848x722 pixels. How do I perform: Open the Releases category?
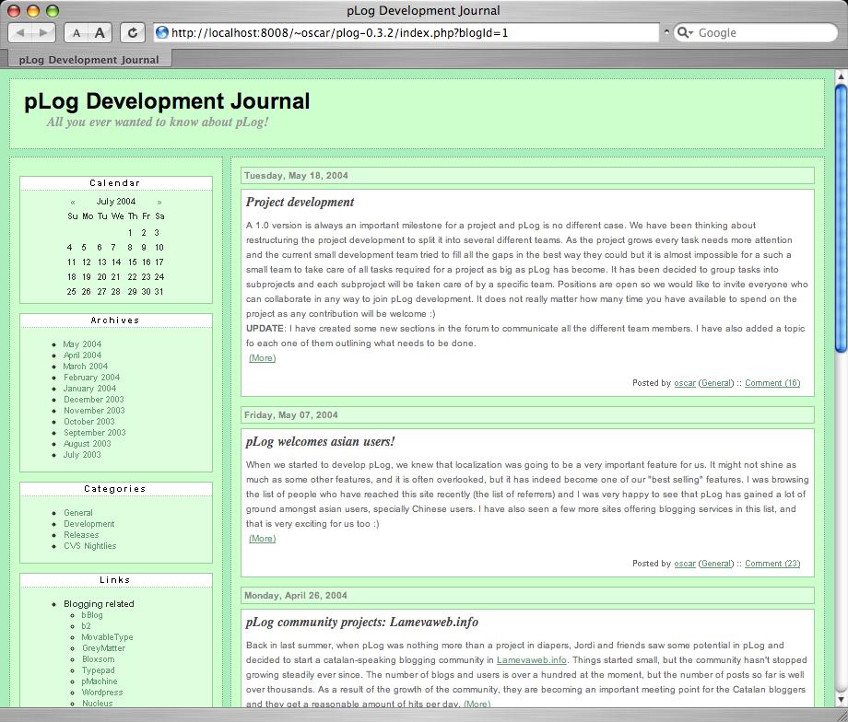click(81, 535)
